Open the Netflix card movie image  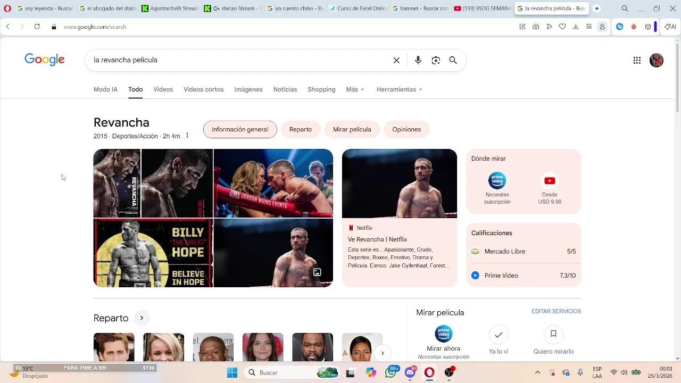point(400,184)
